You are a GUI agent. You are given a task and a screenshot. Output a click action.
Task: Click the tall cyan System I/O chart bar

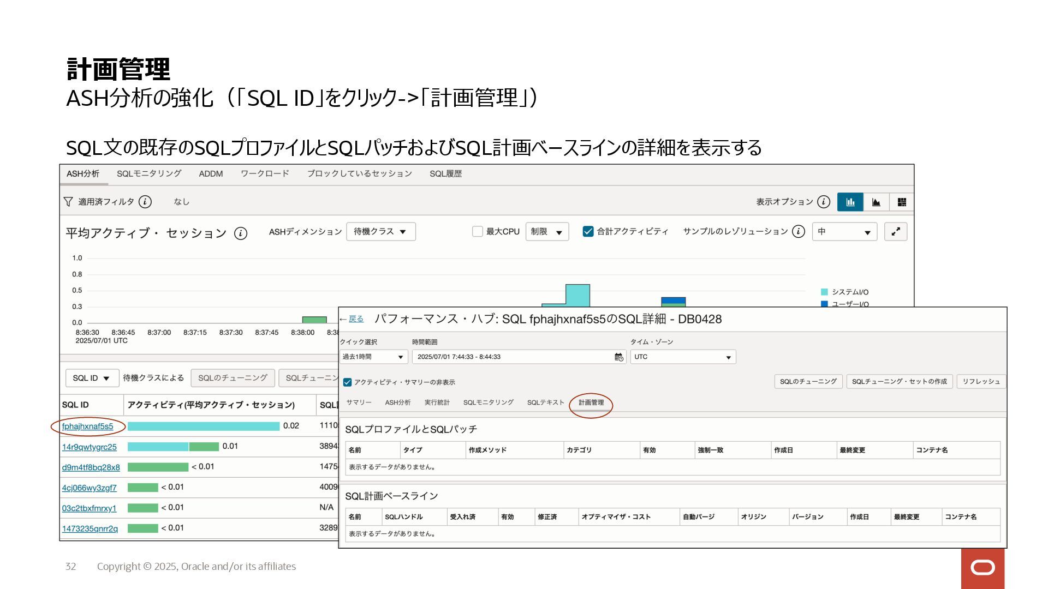(x=577, y=296)
